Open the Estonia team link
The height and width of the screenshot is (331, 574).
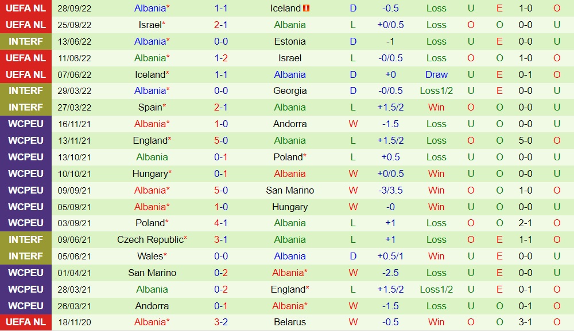click(x=290, y=41)
